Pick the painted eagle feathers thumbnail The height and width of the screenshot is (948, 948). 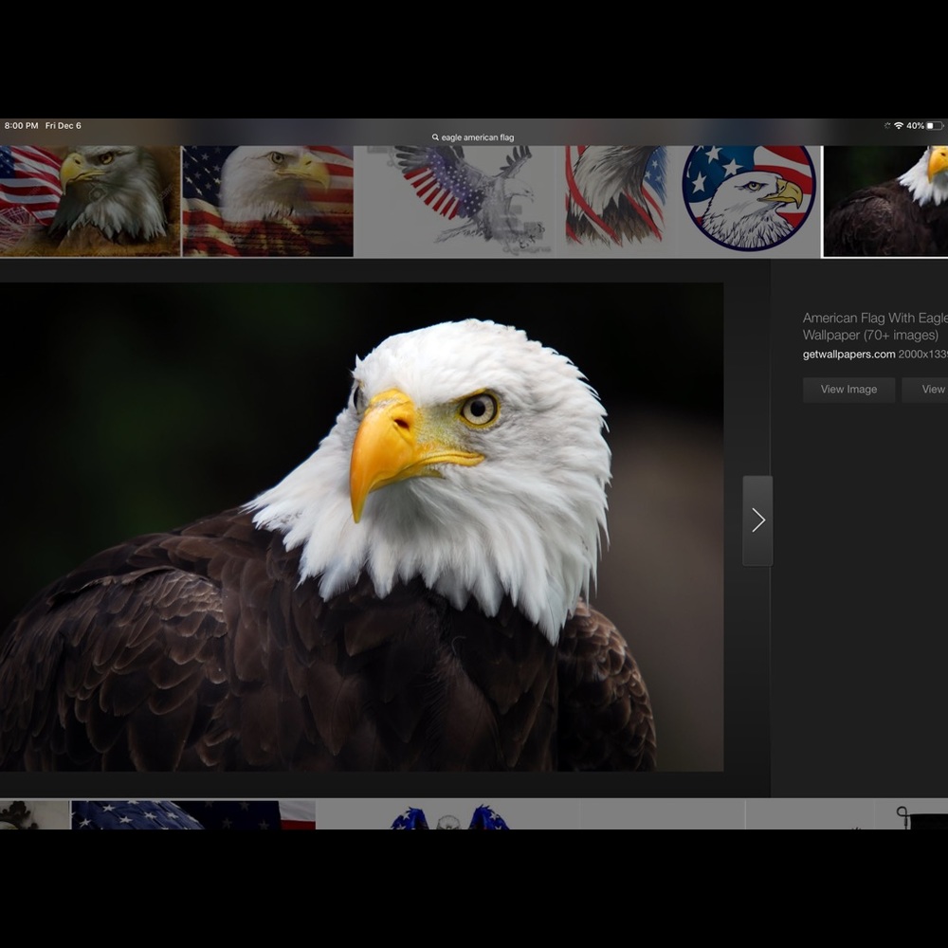point(616,200)
